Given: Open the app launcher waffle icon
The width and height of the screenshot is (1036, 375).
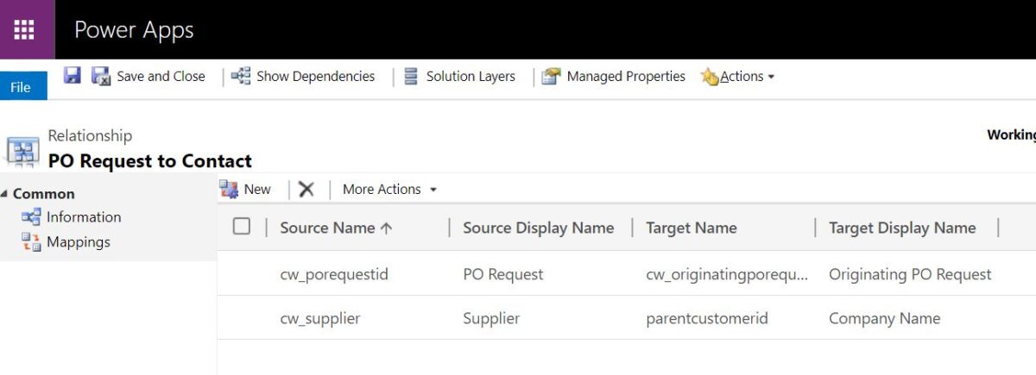Looking at the screenshot, I should pos(24,29).
